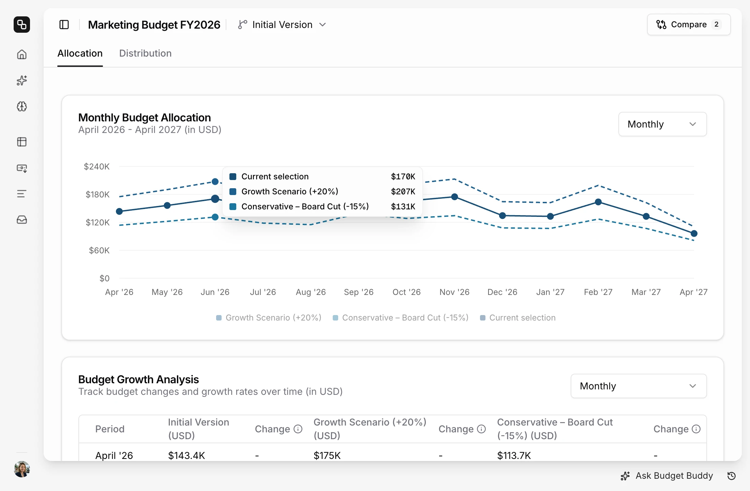The image size is (750, 491).
Task: Open the AI sparkles sidebar icon
Action: coord(22,80)
